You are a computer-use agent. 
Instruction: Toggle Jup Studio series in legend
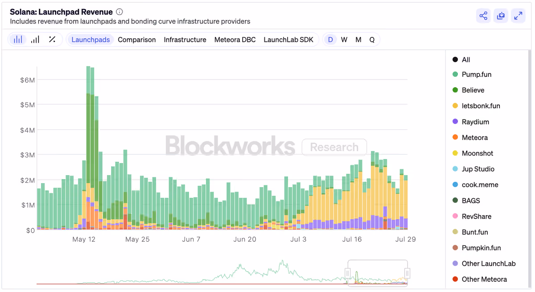pyautogui.click(x=473, y=169)
